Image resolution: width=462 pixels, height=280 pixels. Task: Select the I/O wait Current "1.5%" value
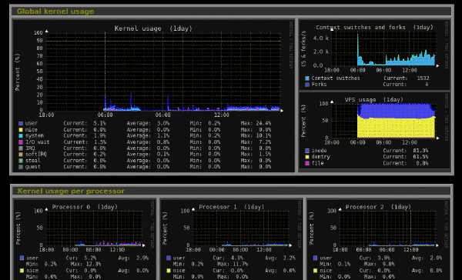(x=99, y=142)
